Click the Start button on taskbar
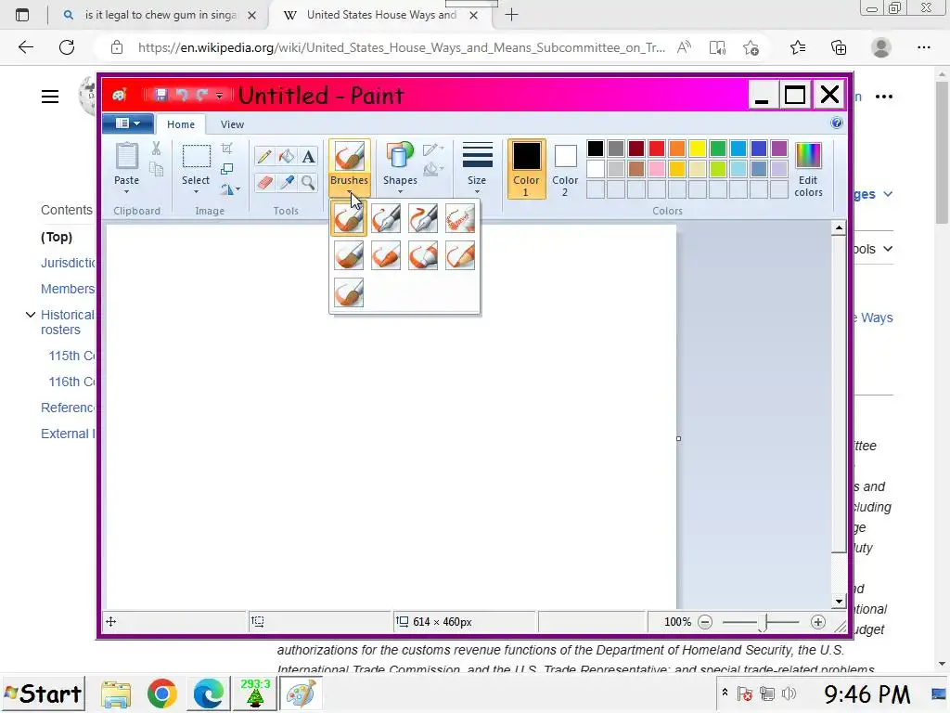Image resolution: width=950 pixels, height=713 pixels. pos(43,694)
